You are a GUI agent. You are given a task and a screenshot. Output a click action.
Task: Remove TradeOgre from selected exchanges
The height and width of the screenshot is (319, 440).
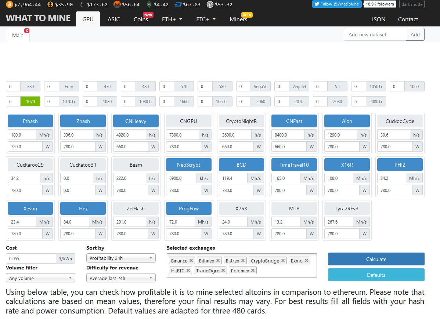pyautogui.click(x=223, y=271)
